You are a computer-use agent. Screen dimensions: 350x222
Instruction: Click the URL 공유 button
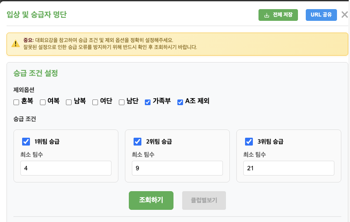coord(321,15)
